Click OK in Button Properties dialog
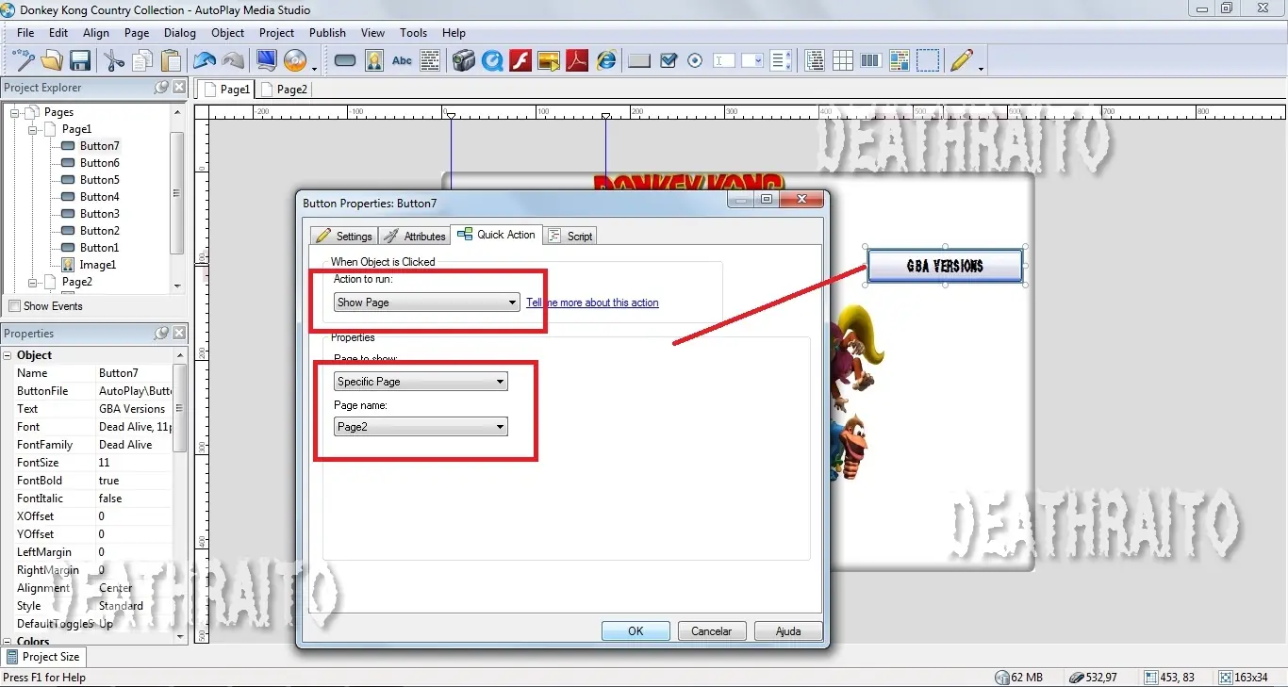Screen dimensions: 1288x687 (636, 631)
